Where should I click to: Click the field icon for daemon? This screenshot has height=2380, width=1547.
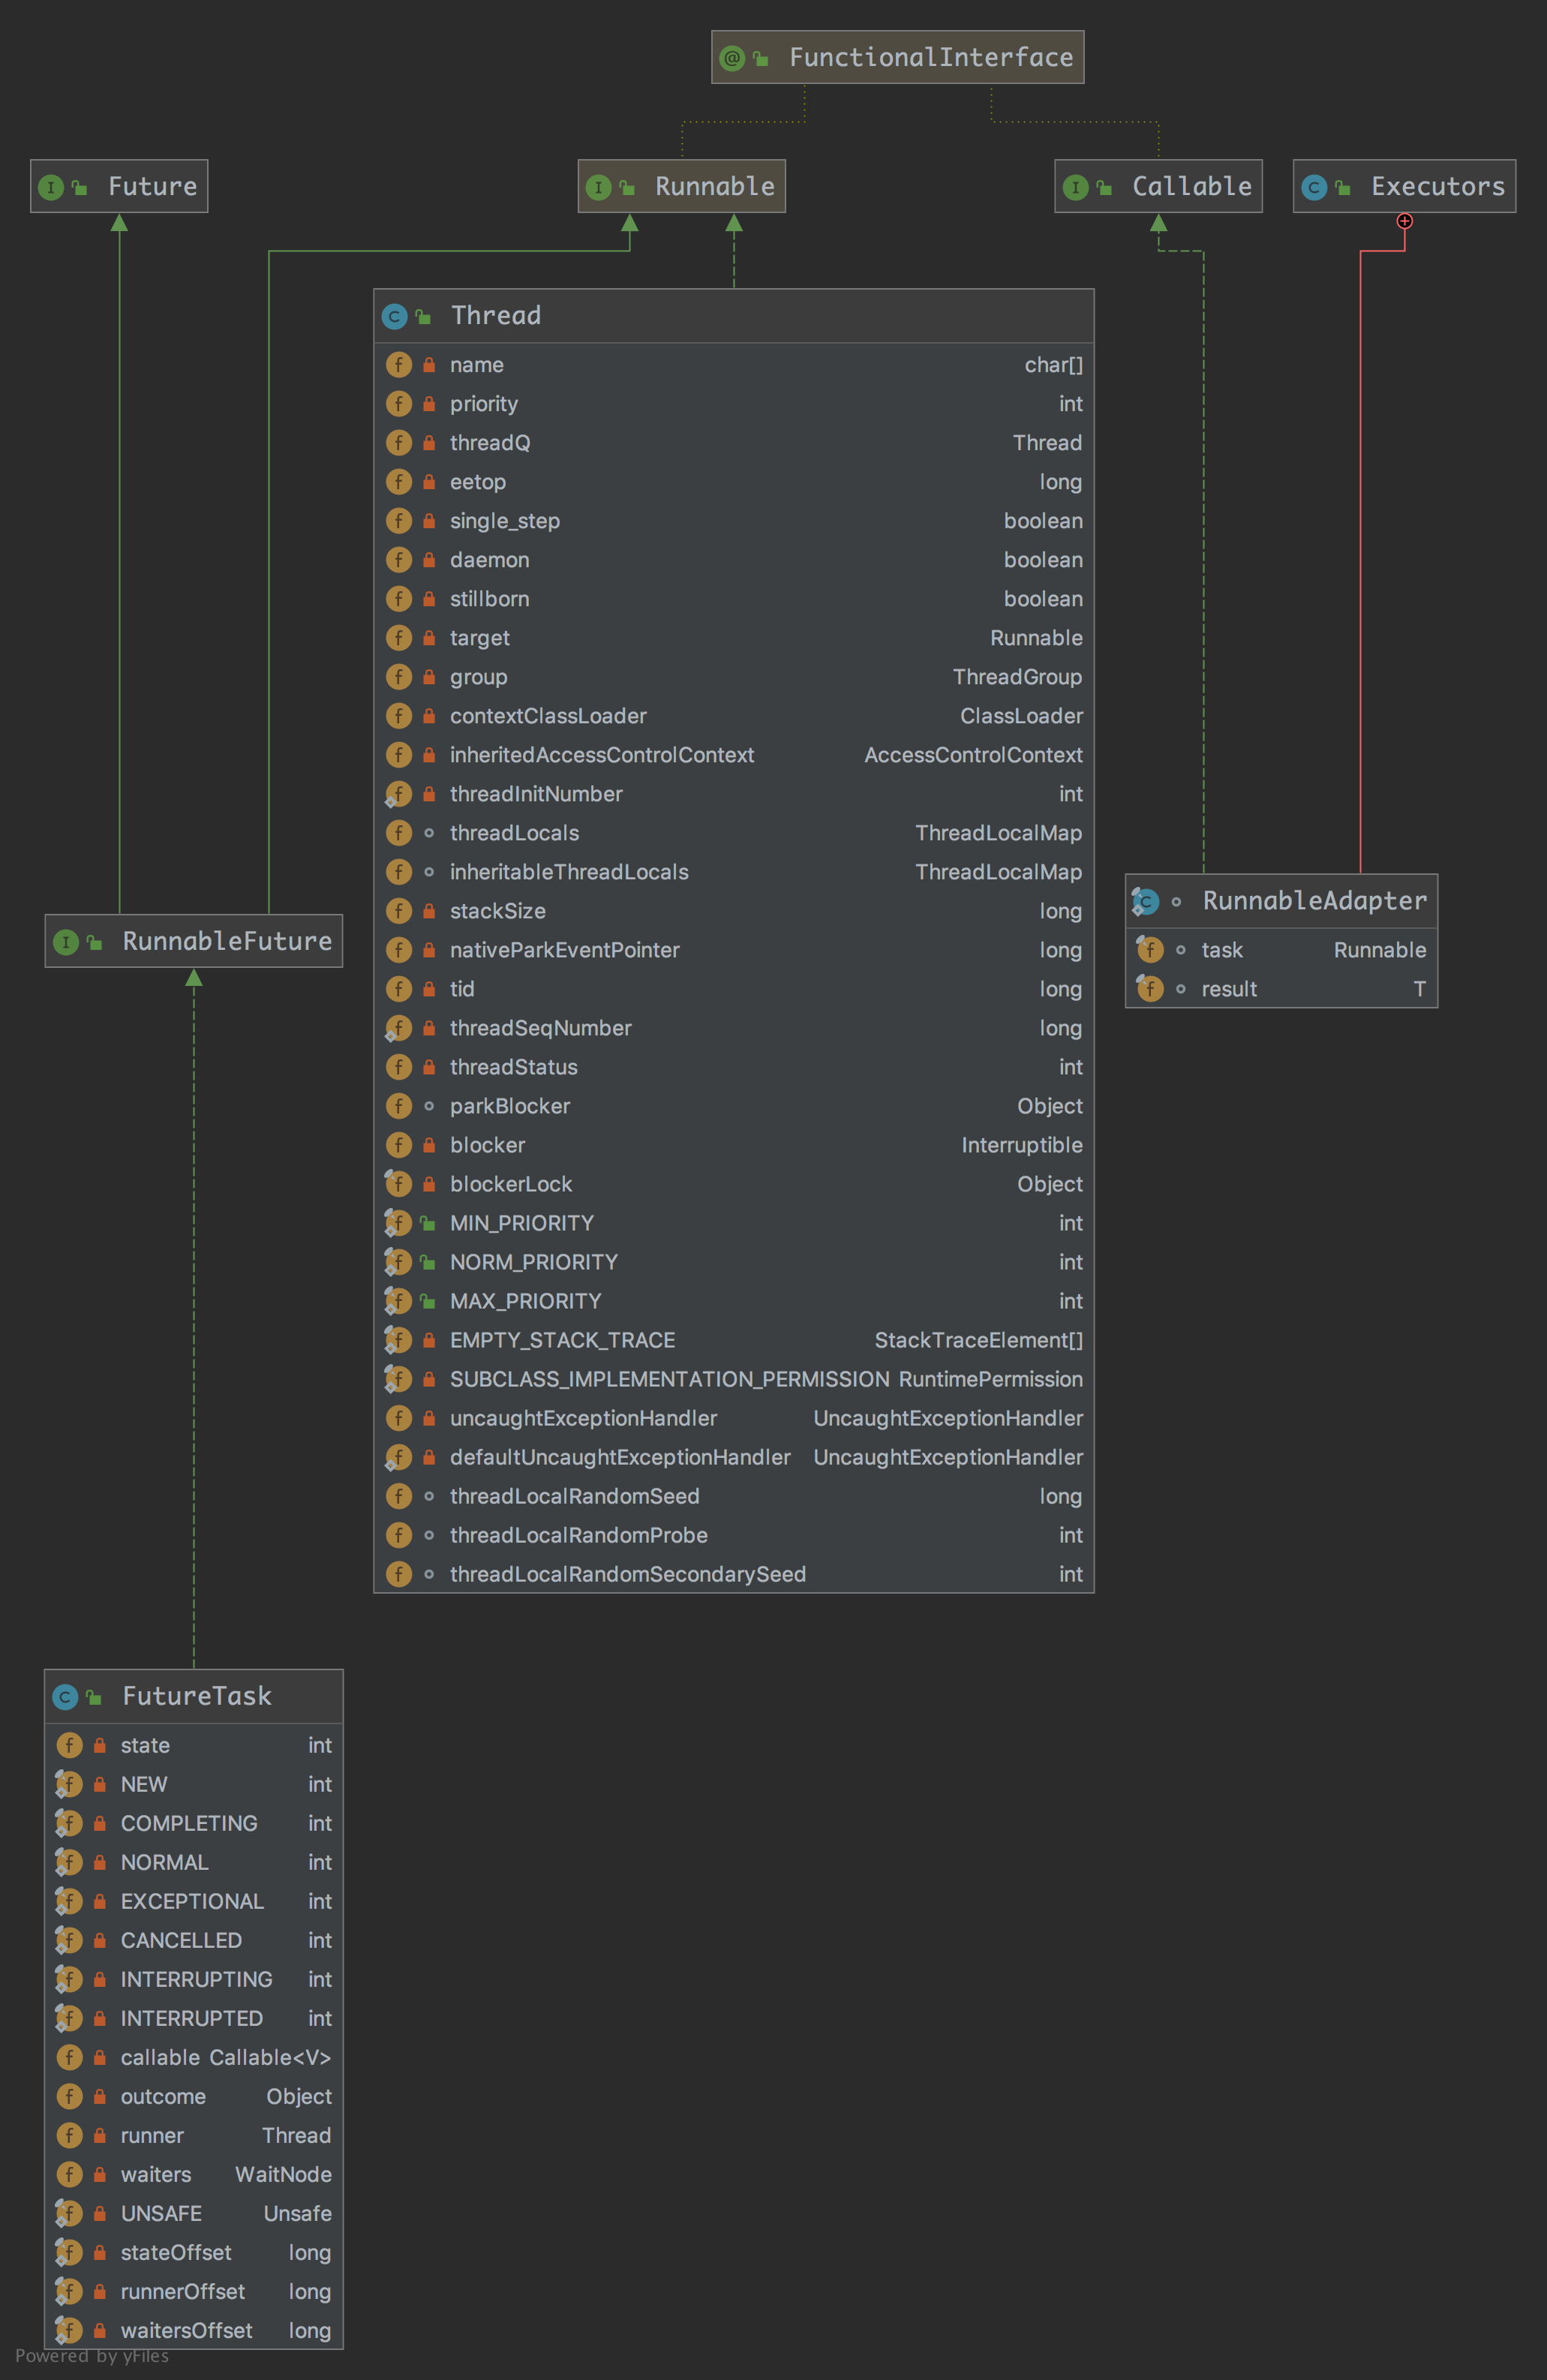click(398, 560)
